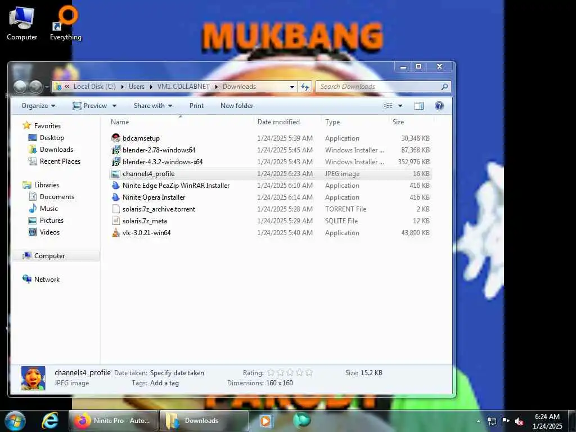The height and width of the screenshot is (432, 576).
Task: Click the channels4_profile thumbnail in details pane
Action: point(33,379)
